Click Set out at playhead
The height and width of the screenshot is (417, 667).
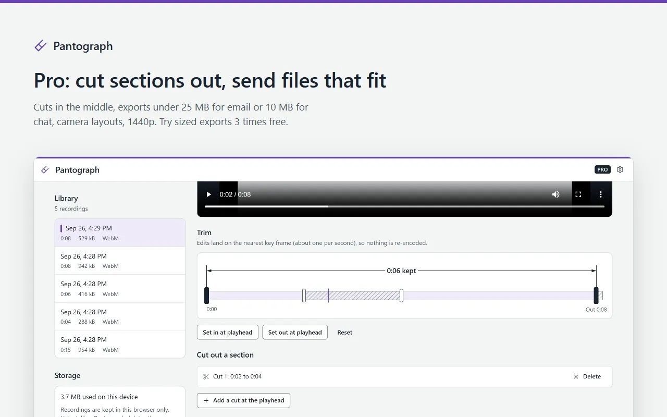pyautogui.click(x=295, y=333)
